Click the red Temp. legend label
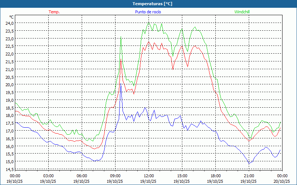This screenshot has width=297, height=185. point(54,12)
